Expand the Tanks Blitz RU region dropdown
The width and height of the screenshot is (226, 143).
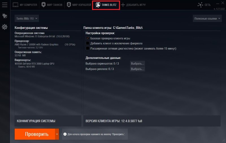(x=27, y=19)
